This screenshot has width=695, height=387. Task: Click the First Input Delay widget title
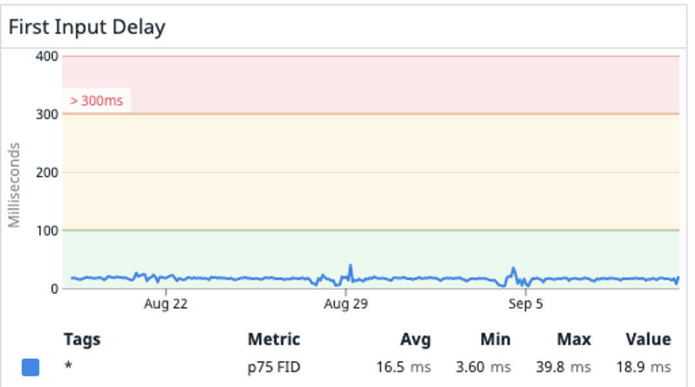87,27
